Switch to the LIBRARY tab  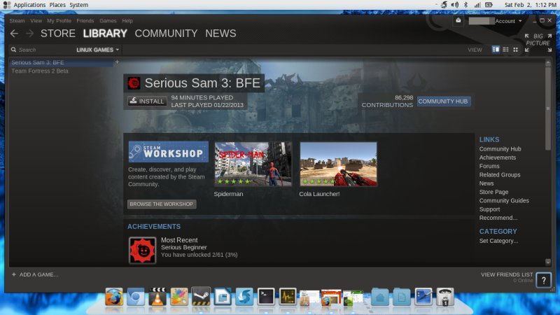105,34
